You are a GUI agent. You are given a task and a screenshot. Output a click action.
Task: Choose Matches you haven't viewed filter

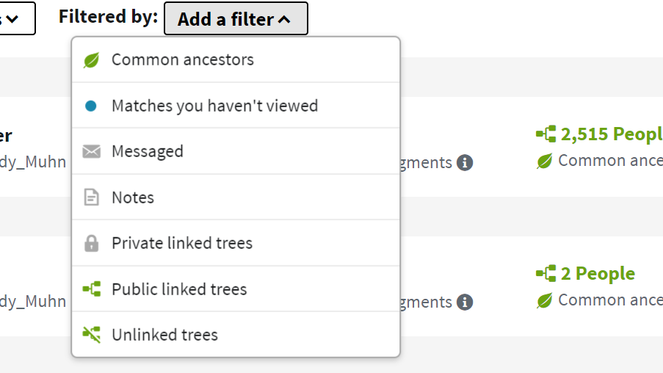pos(214,106)
